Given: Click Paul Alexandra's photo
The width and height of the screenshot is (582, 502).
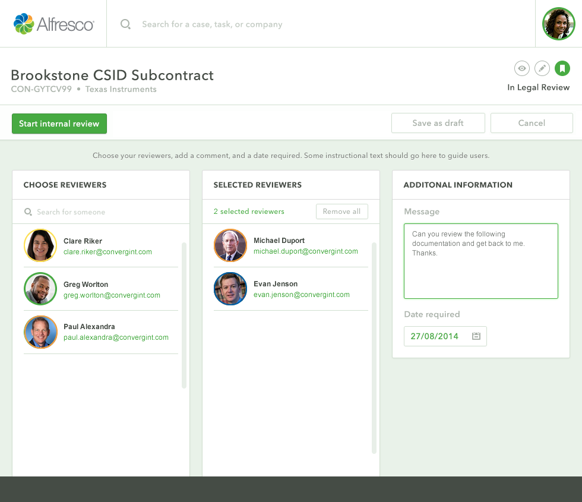Looking at the screenshot, I should 40,332.
